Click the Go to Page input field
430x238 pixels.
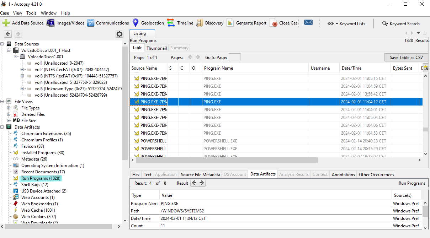(x=234, y=58)
